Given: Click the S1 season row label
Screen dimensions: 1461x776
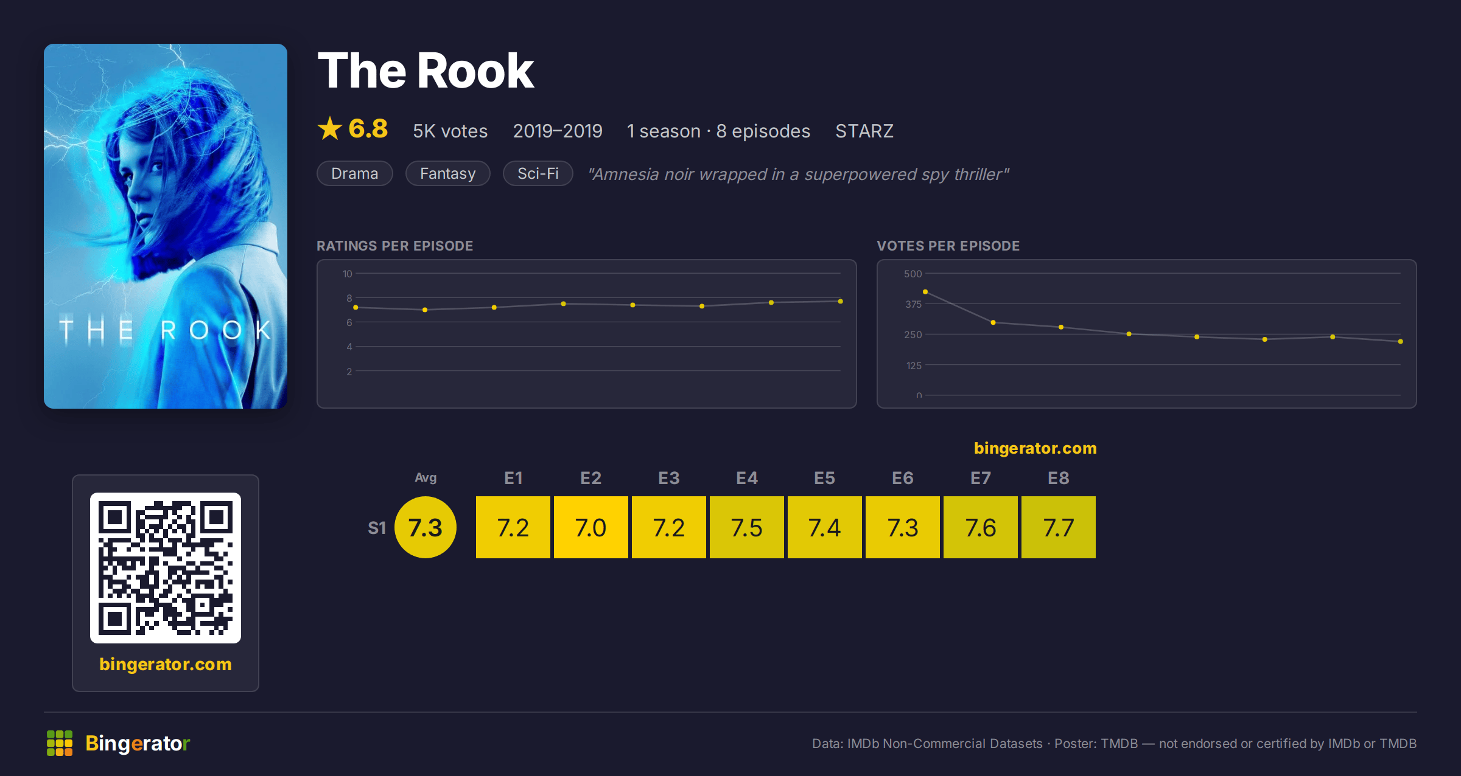Looking at the screenshot, I should (377, 528).
